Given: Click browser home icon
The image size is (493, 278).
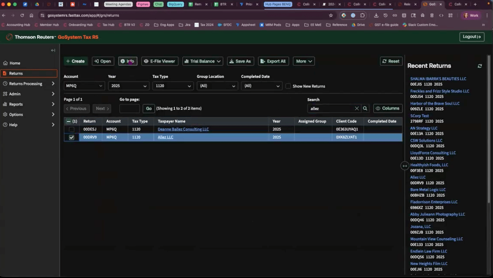Looking at the screenshot, I should pos(31,15).
